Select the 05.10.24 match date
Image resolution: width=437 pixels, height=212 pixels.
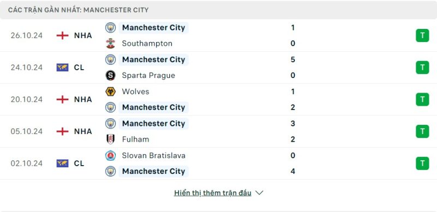coord(27,131)
